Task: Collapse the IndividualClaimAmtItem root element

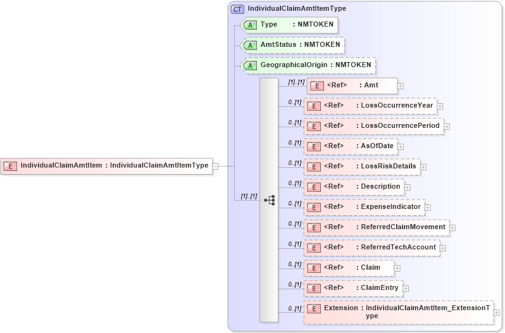Action: pyautogui.click(x=215, y=166)
